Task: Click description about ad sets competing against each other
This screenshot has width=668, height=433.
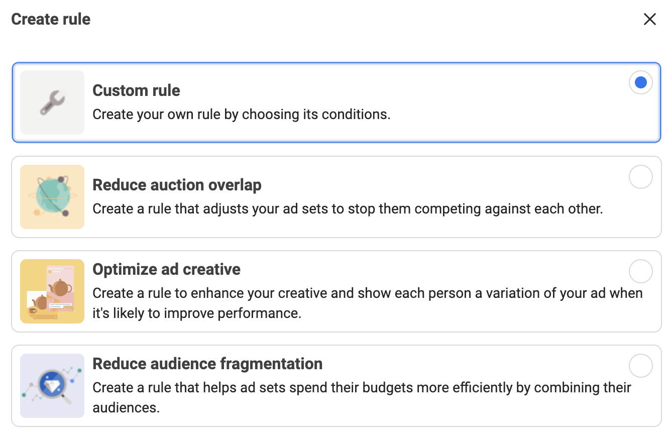Action: coord(348,209)
